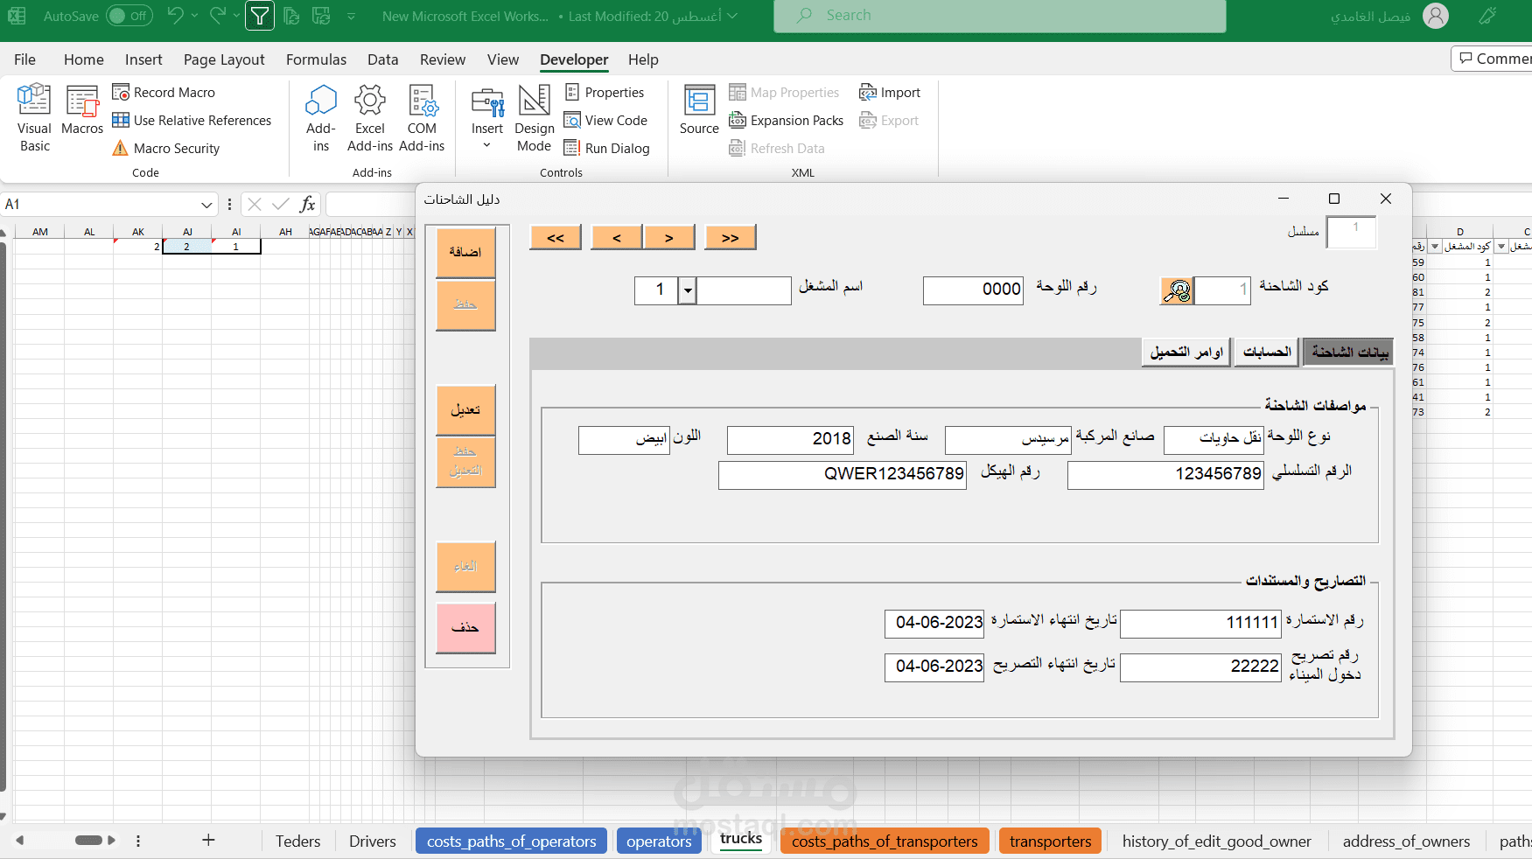Click the search magnifier icon beside truck code
Viewport: 1532px width, 859px height.
(x=1177, y=290)
